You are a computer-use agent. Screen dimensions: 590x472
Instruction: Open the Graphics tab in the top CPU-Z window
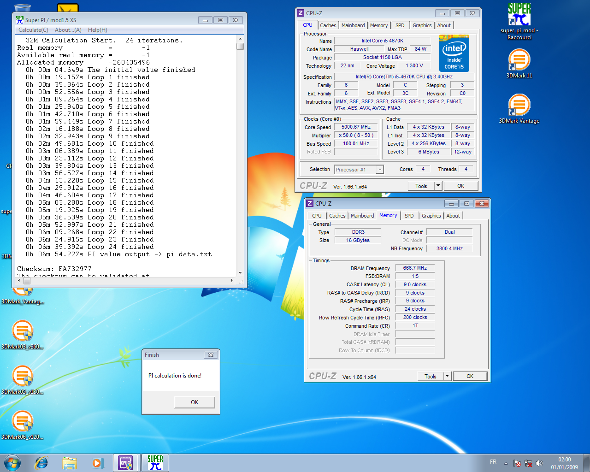422,25
